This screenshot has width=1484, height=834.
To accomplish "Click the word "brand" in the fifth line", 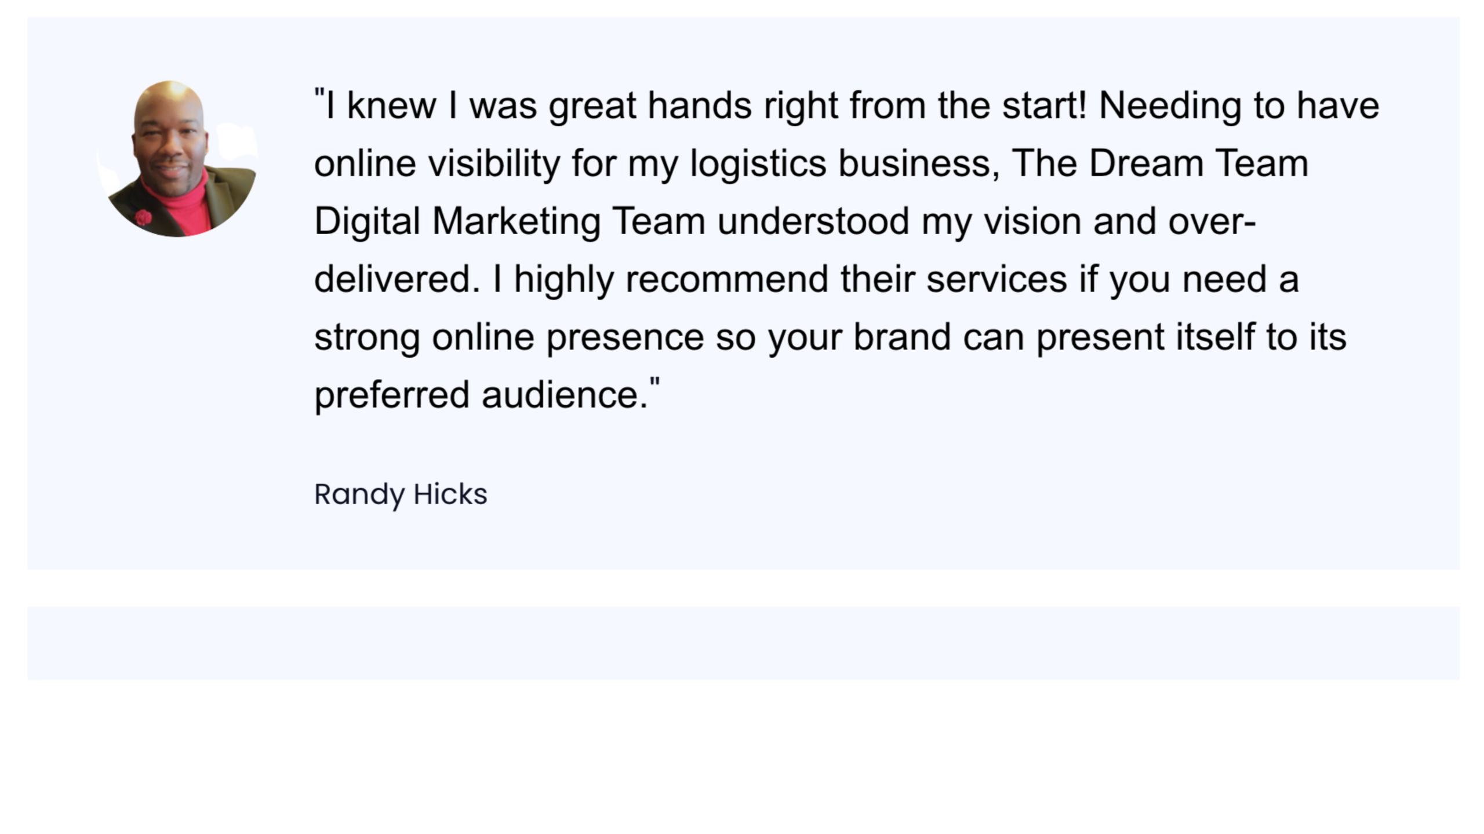I will (x=903, y=337).
